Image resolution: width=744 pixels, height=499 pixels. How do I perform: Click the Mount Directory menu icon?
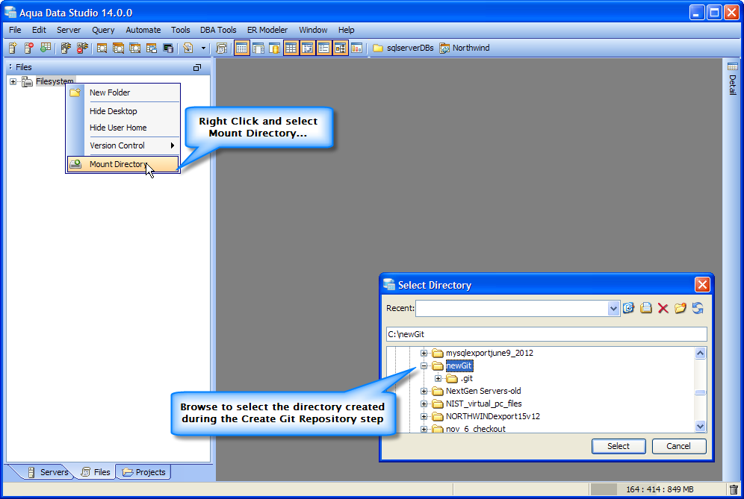(x=75, y=164)
